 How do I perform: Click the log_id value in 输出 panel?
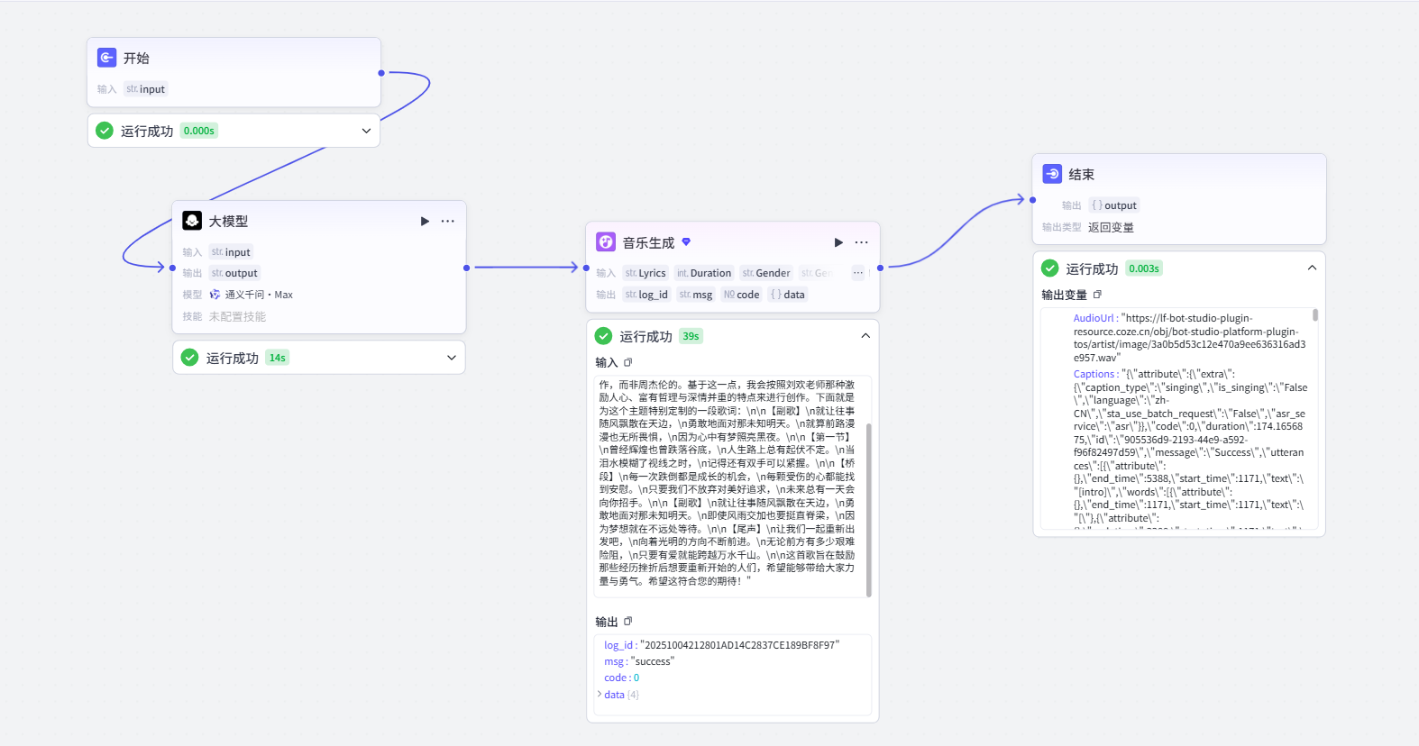[x=739, y=645]
